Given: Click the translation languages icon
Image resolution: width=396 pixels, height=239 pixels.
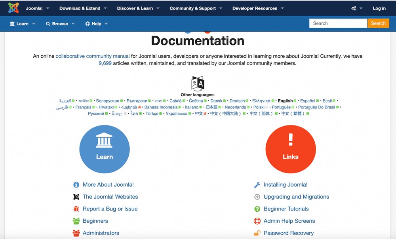Looking at the screenshot, I should [x=198, y=83].
